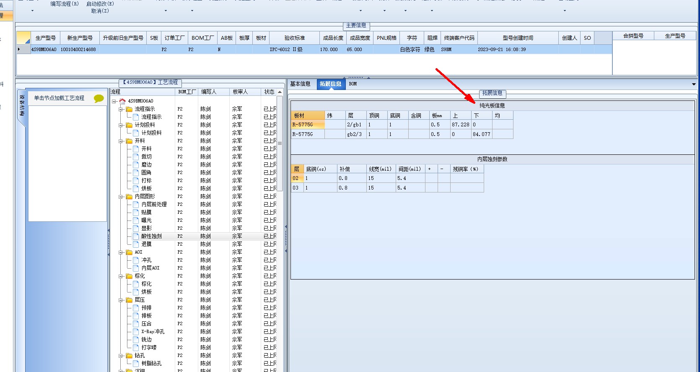The width and height of the screenshot is (700, 372).
Task: Click the 生产型号 column header in main grid
Action: [x=45, y=38]
